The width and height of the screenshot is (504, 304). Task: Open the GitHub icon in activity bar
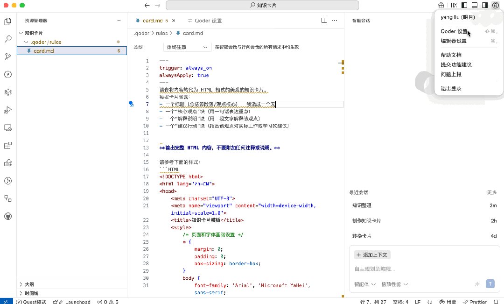pos(8,216)
